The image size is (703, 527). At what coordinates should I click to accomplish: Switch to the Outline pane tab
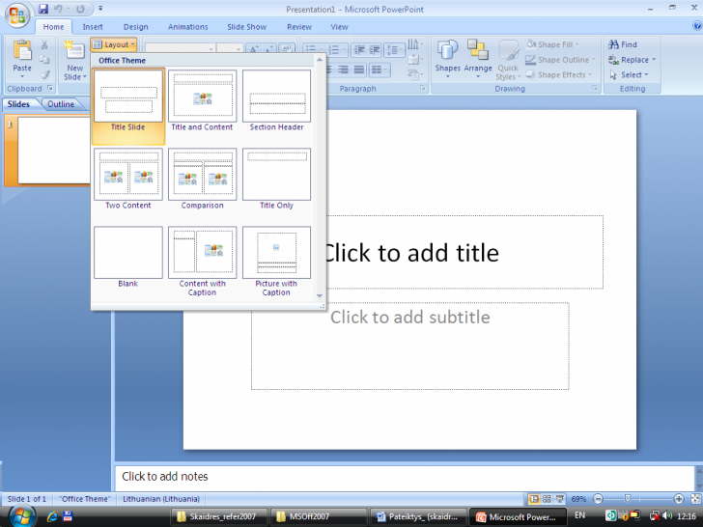(61, 104)
